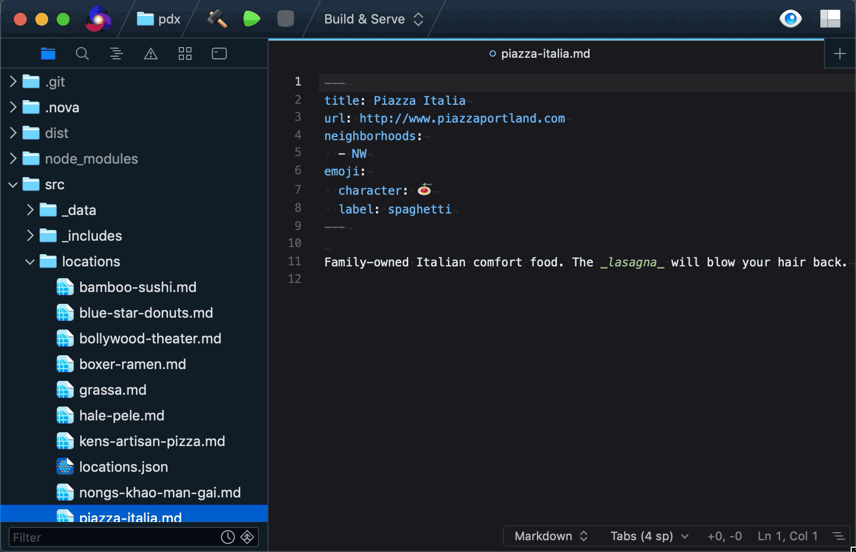Expand the node_modules folder
Image resolution: width=856 pixels, height=552 pixels.
13,158
